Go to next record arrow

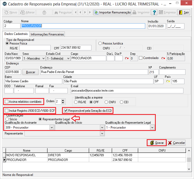(x=85, y=12)
